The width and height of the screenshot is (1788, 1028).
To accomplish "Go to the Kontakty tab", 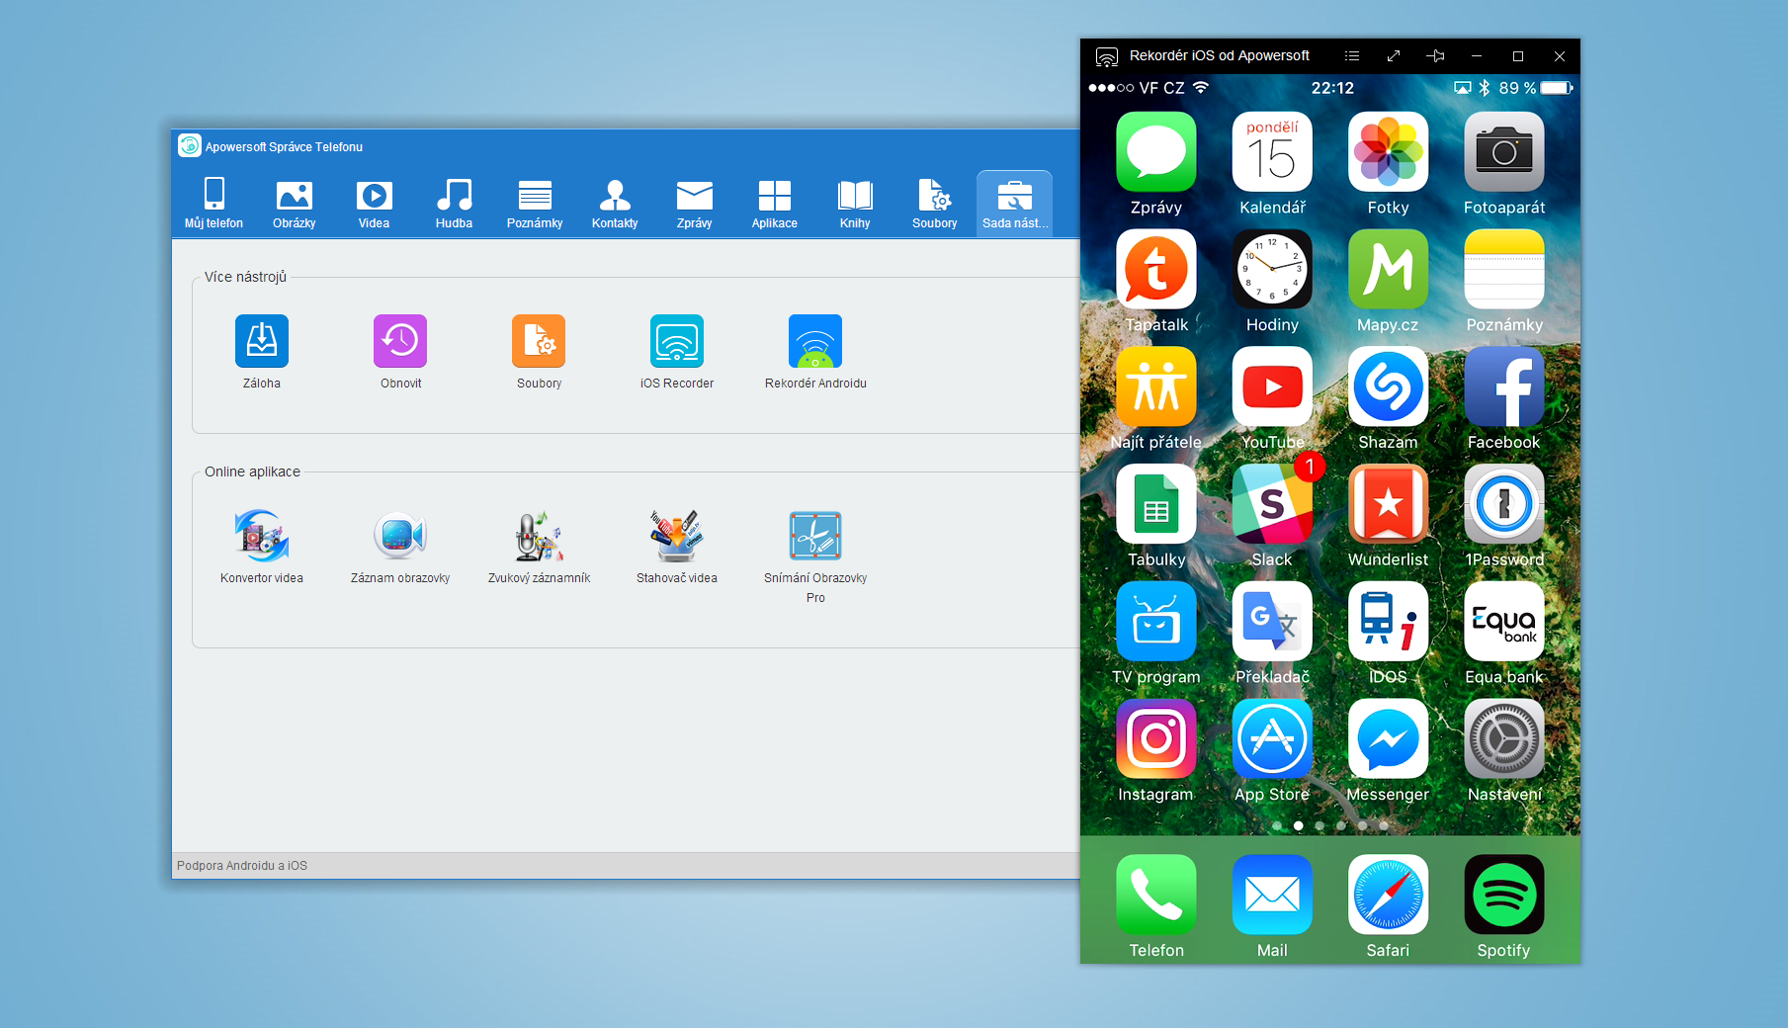I will [615, 204].
